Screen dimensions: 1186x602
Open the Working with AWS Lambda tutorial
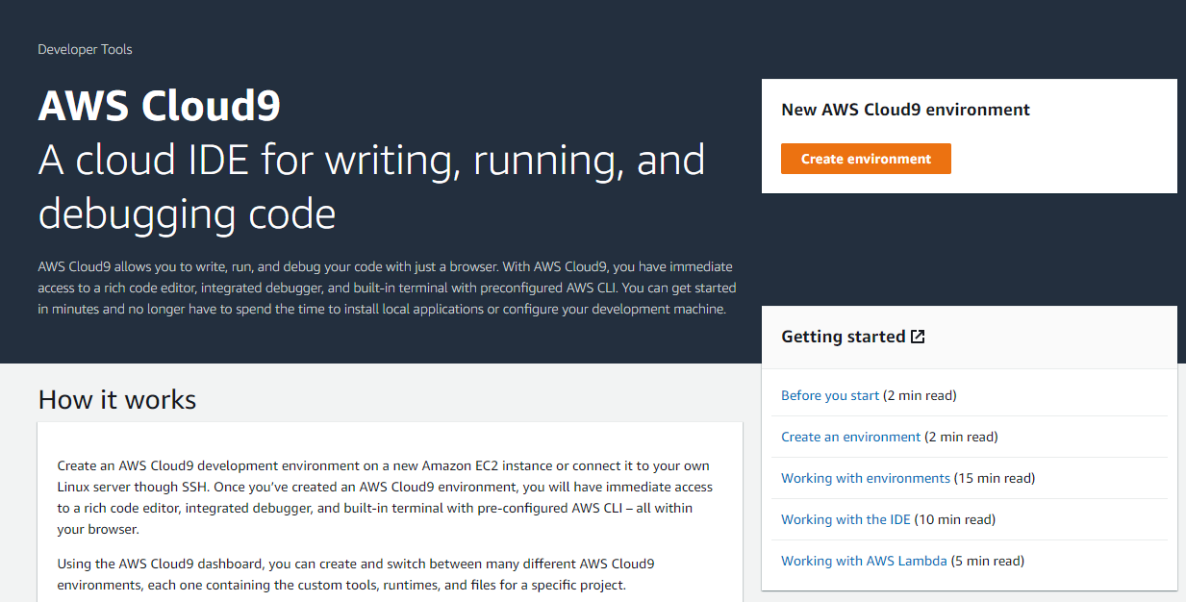864,561
